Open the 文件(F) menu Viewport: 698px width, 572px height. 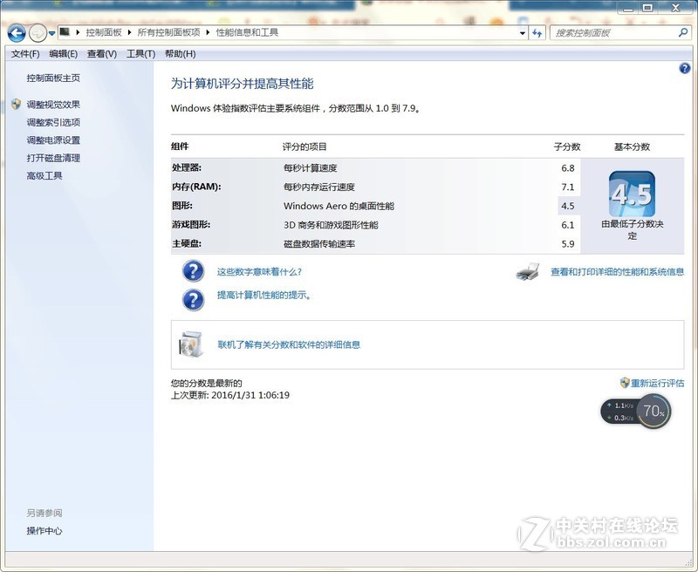click(x=25, y=54)
